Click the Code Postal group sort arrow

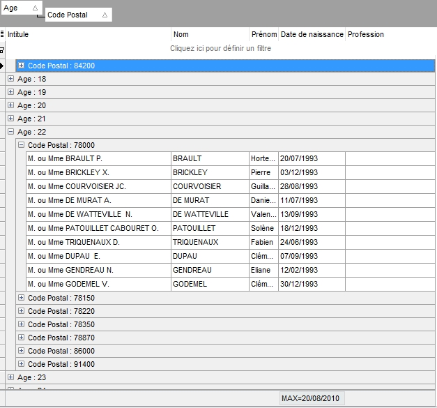pyautogui.click(x=105, y=15)
